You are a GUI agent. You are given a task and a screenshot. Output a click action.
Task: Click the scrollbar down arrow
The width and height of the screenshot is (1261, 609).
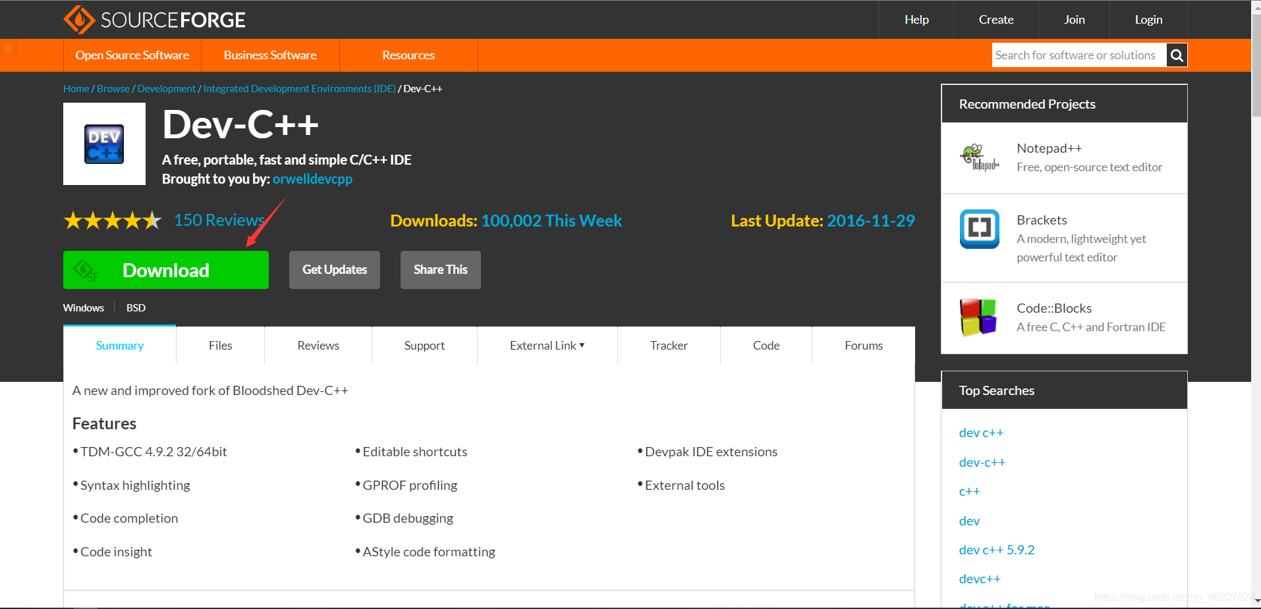pyautogui.click(x=1256, y=601)
